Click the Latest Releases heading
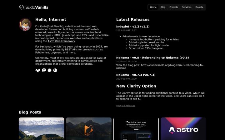This screenshot has height=140, width=225. coord(133,20)
